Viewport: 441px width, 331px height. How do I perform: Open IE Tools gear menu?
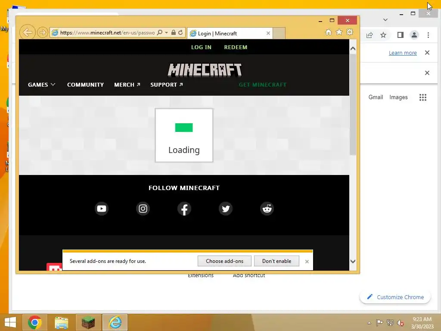coord(350,32)
